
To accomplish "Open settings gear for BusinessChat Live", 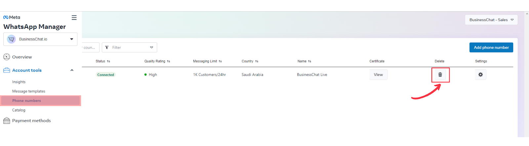I will point(480,75).
